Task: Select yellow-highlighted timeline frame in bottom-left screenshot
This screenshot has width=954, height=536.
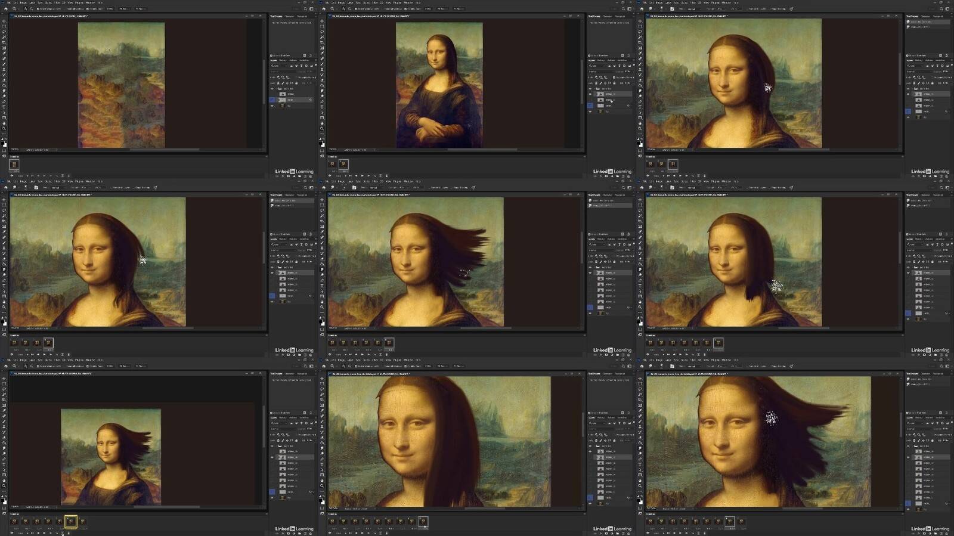Action: [71, 522]
